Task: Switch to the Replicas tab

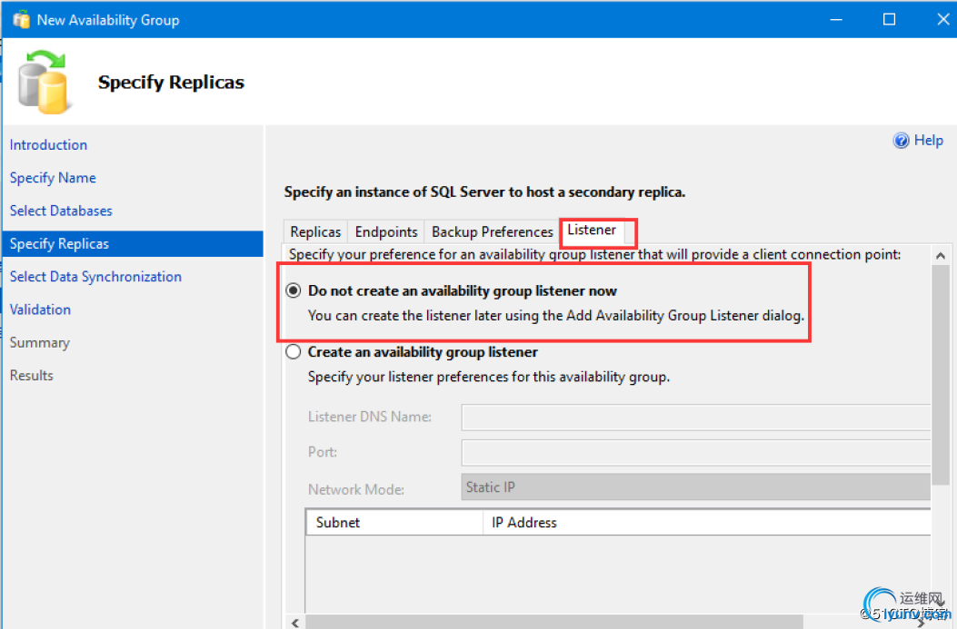Action: 315,232
